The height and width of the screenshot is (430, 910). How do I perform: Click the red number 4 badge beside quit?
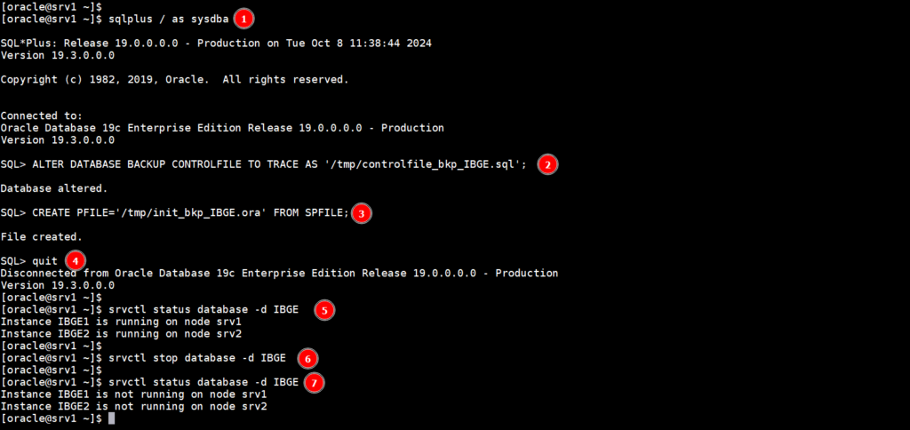pos(75,261)
